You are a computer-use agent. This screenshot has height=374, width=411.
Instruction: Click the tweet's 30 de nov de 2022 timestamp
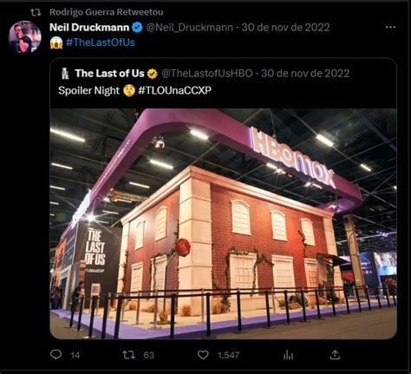(x=285, y=28)
